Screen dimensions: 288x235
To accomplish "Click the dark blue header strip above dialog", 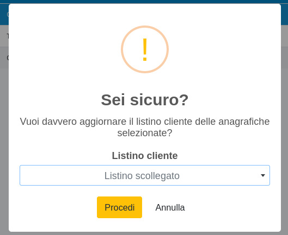I will tap(144, 2).
